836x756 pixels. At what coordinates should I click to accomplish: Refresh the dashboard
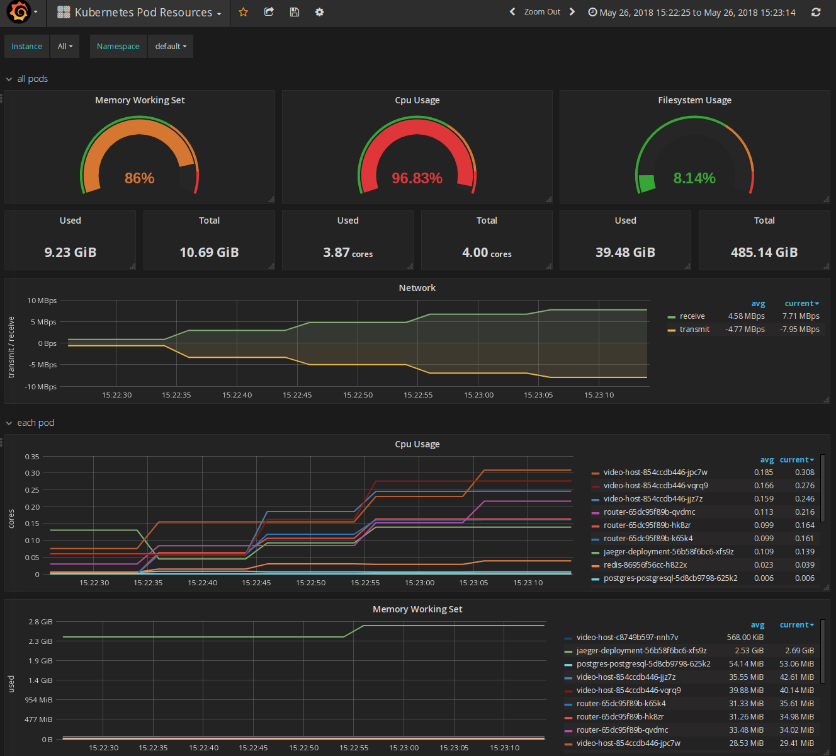point(816,12)
